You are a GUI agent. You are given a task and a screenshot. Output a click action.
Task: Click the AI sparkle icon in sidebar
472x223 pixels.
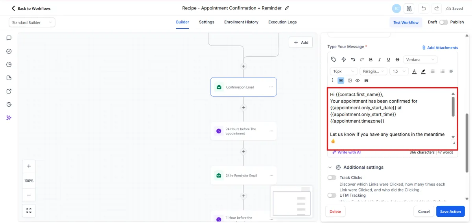(x=9, y=118)
